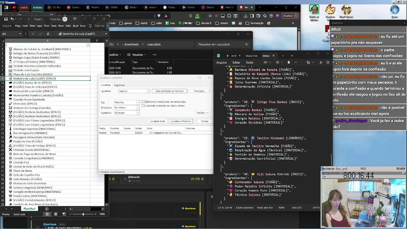The width and height of the screenshot is (407, 229).
Task: Open the browser extensions puzzle icon
Action: click(x=229, y=16)
